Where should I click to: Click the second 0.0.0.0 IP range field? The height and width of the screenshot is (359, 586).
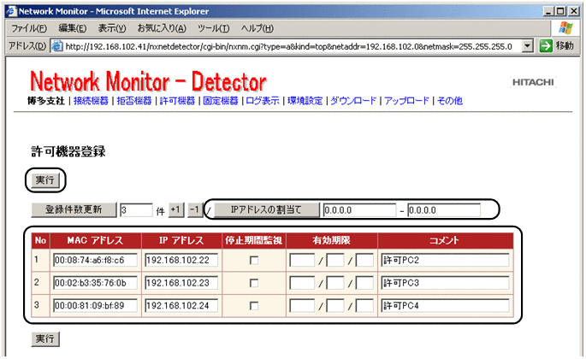(x=444, y=210)
